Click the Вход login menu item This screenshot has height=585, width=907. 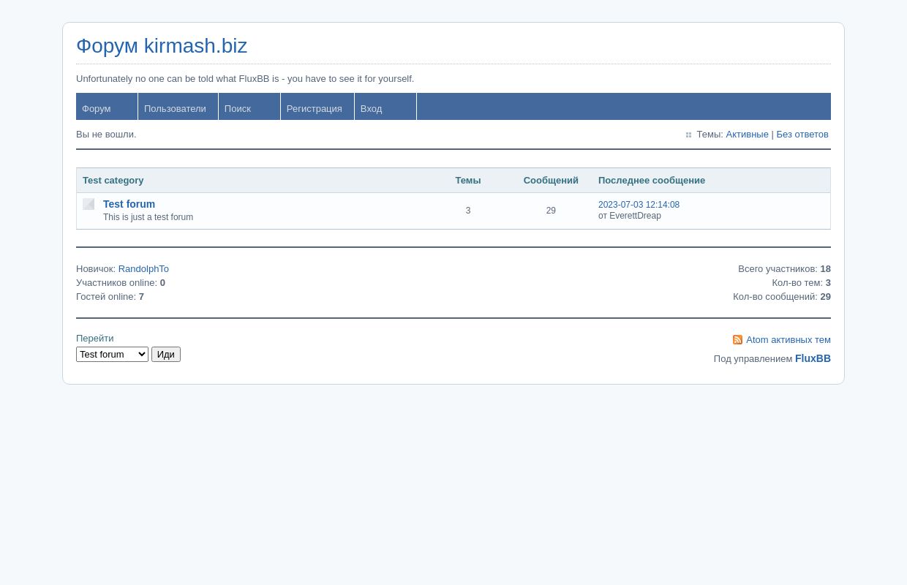[371, 108]
